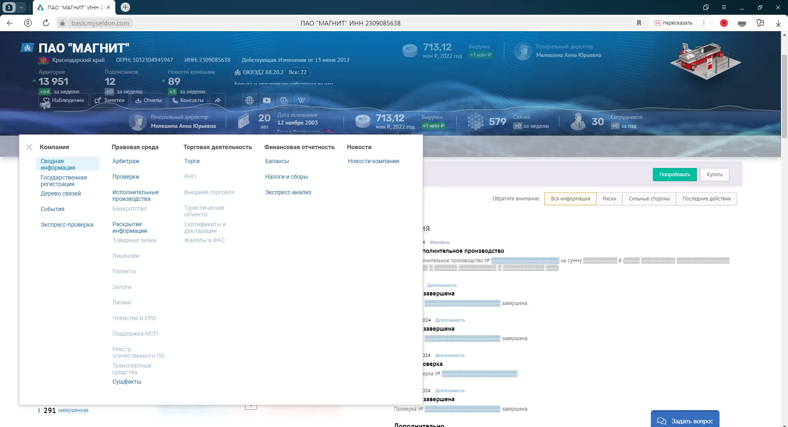Select the Сильные стороны filter tab
788x427 pixels.
649,199
